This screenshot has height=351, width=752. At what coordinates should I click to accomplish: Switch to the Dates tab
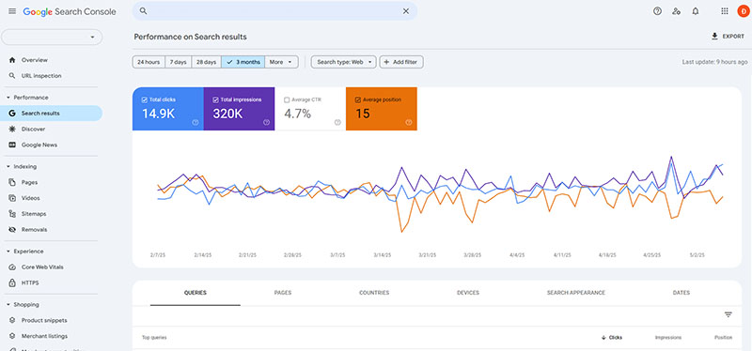681,293
